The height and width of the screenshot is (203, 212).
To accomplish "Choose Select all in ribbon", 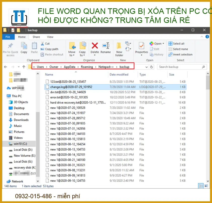I will click(176, 44).
